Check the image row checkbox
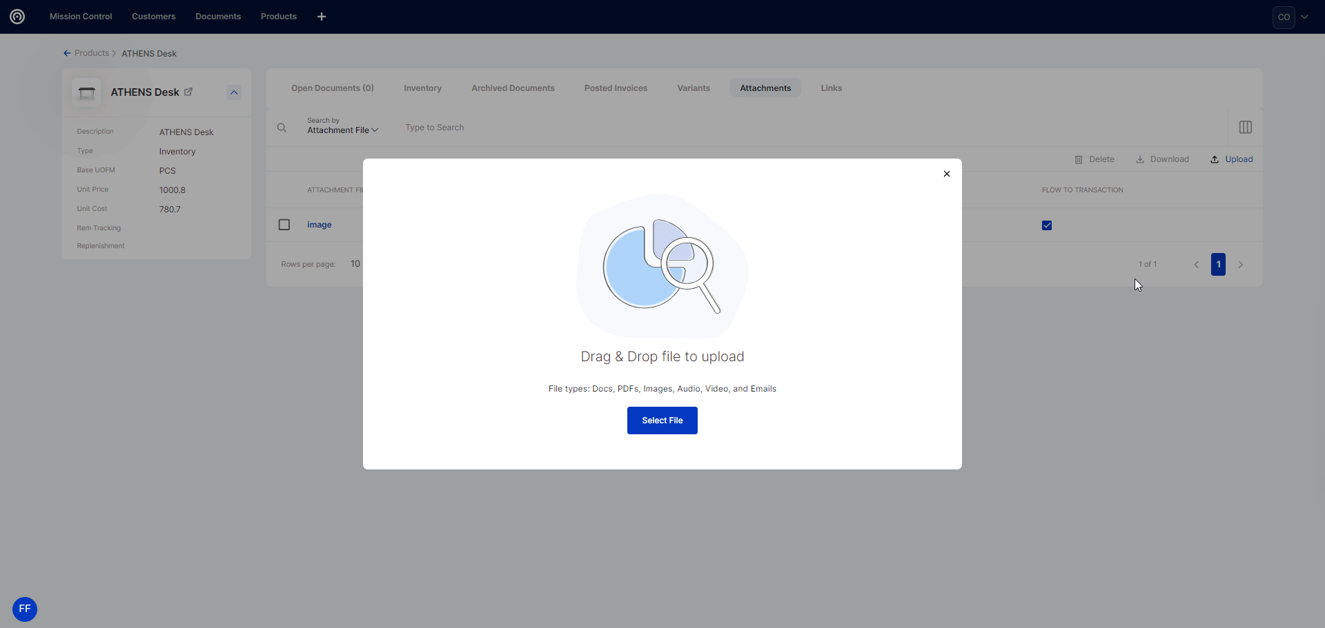This screenshot has width=1325, height=628. (284, 225)
